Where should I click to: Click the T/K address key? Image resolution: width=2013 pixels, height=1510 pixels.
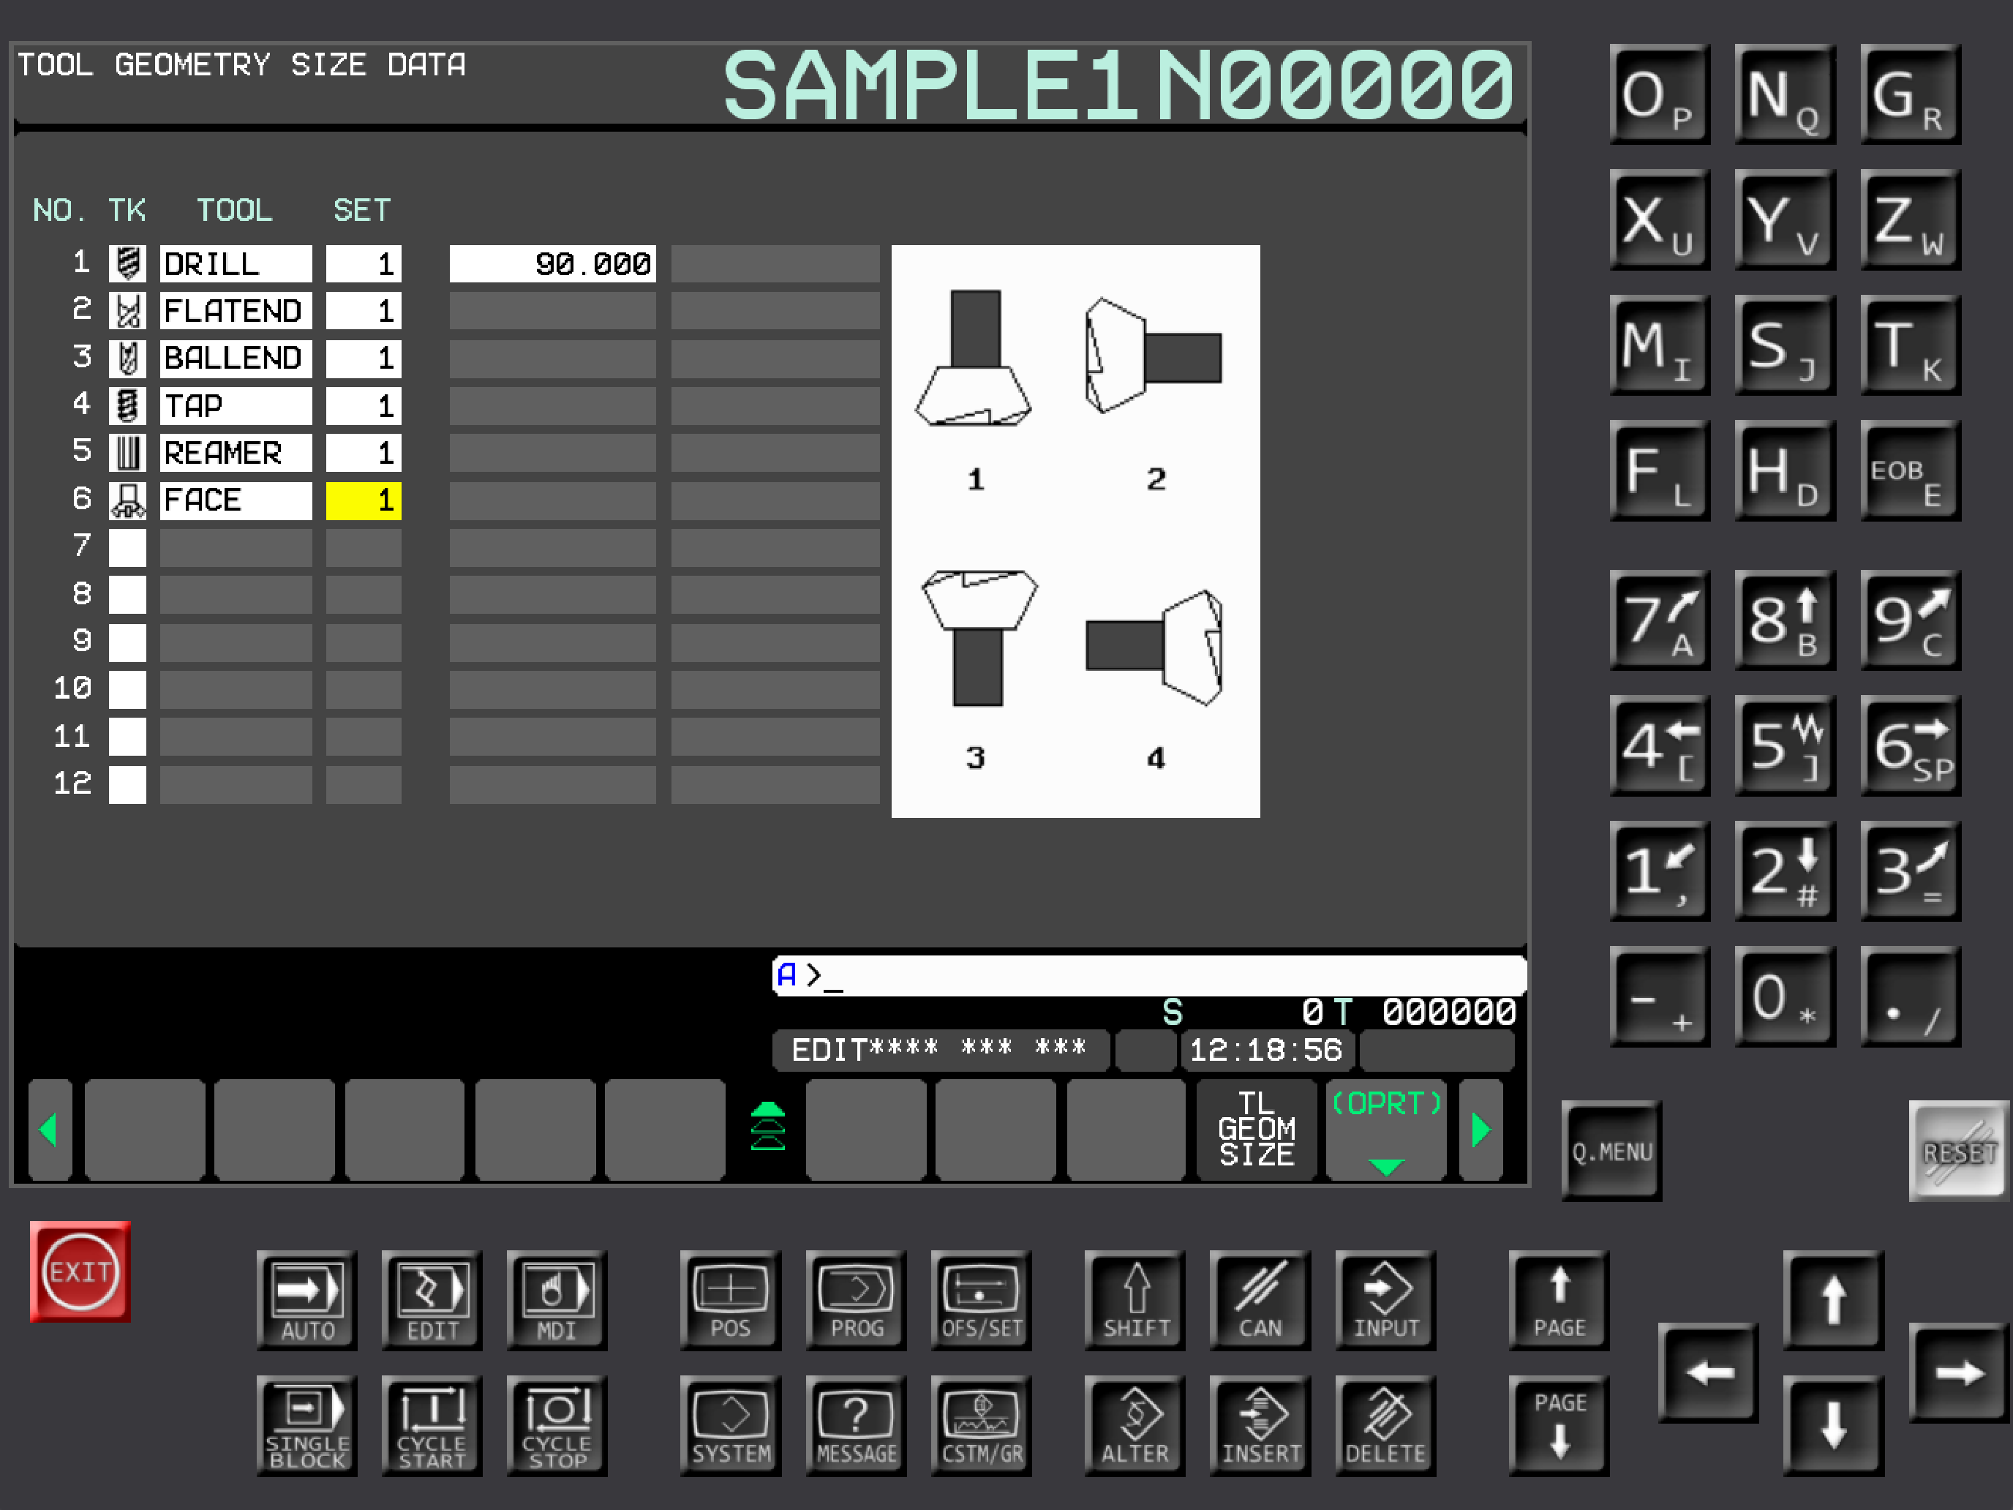click(x=1910, y=345)
